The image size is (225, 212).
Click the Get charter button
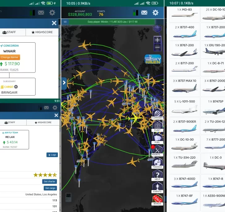(x=49, y=181)
